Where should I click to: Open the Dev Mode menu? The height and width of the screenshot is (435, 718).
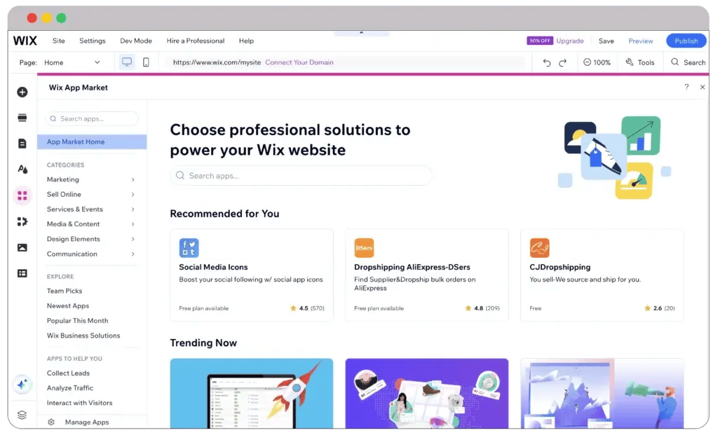(136, 41)
